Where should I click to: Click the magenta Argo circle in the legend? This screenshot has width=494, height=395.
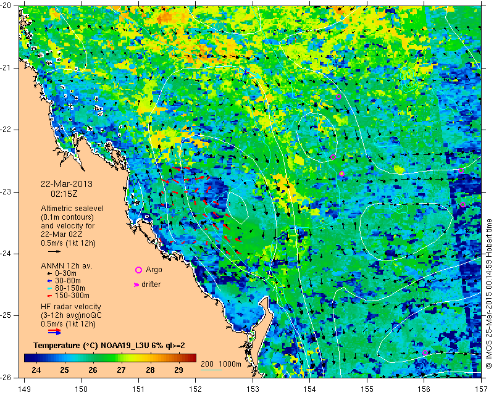point(138,270)
